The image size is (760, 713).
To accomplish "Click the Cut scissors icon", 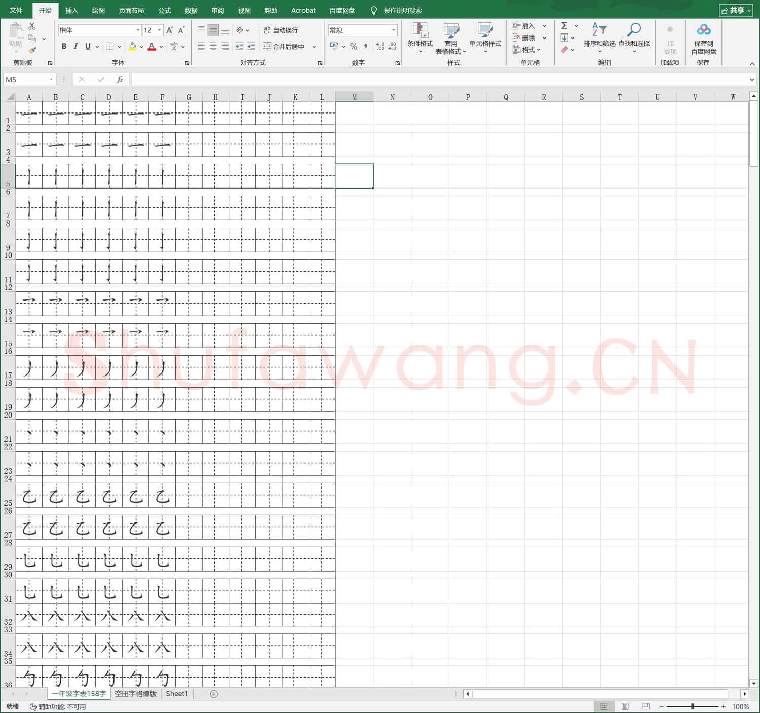I will point(32,26).
